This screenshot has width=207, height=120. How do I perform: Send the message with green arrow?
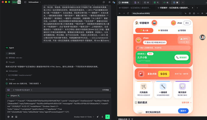click(x=107, y=117)
